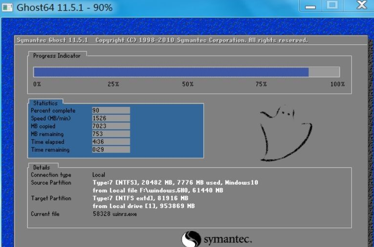Select the Statistics panel label

pos(45,103)
